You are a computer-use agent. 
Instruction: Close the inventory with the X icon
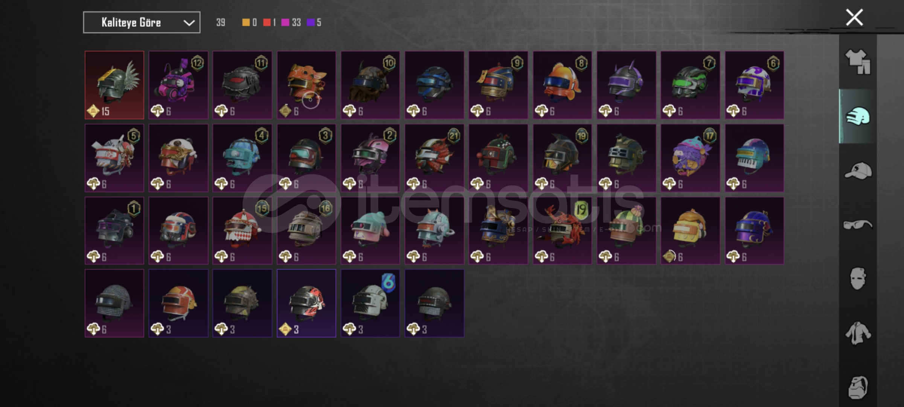[x=854, y=17]
